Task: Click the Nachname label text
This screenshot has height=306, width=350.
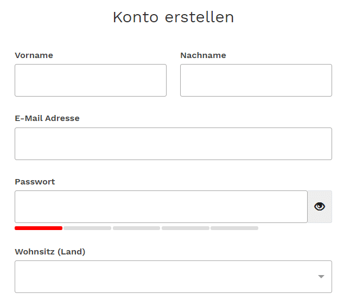Action: point(203,55)
